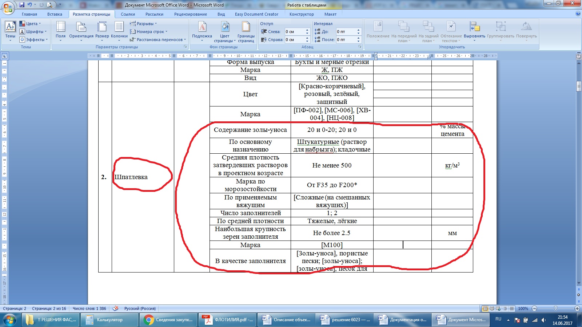Click the Темы themes icon
The image size is (582, 327).
(10, 30)
